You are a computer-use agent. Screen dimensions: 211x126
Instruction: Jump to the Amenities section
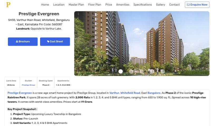[123, 5]
